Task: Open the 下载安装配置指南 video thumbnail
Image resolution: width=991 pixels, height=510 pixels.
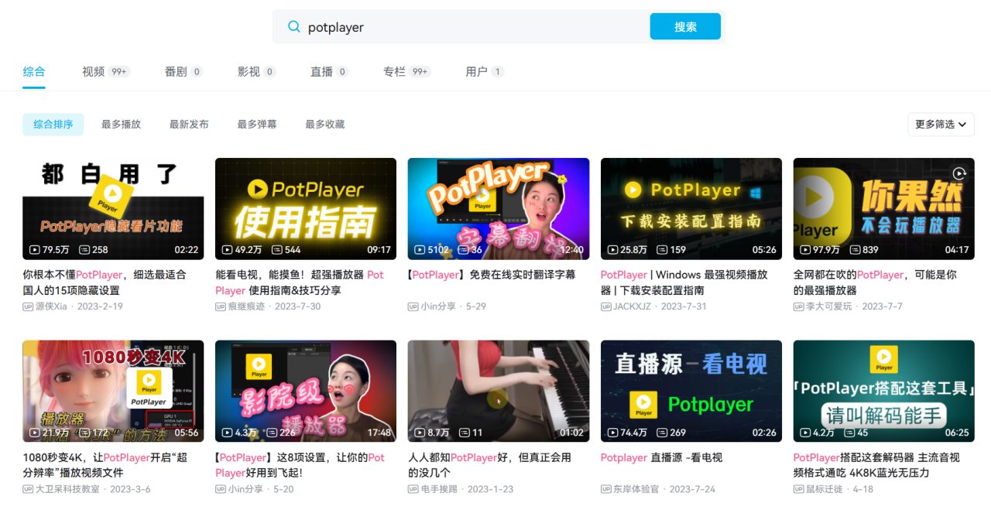Action: 691,209
